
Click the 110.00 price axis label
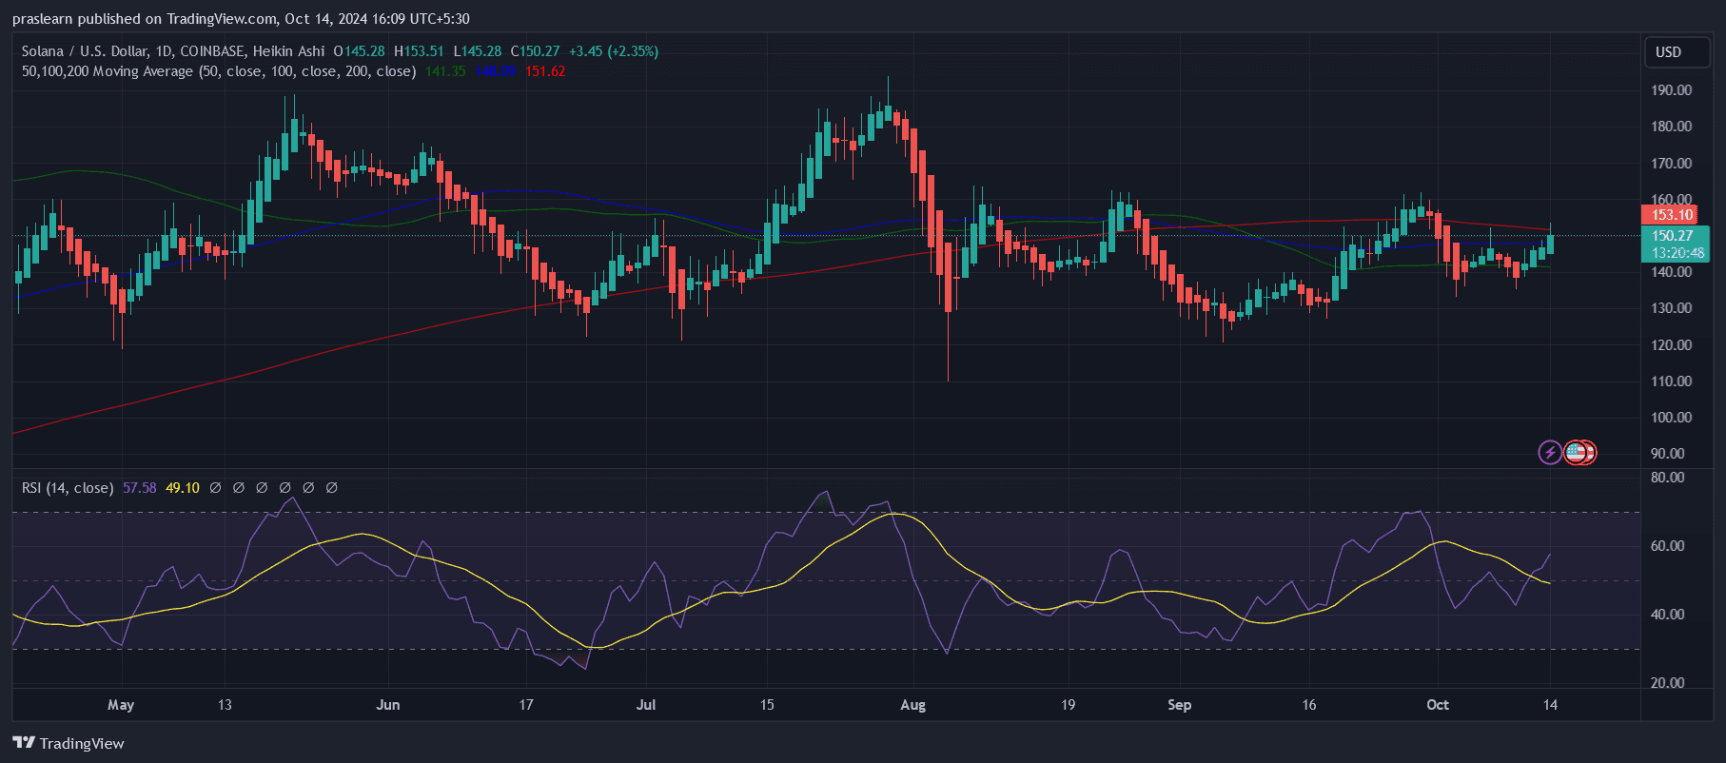(1672, 381)
